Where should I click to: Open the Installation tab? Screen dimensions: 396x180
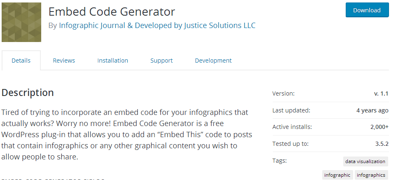[112, 61]
